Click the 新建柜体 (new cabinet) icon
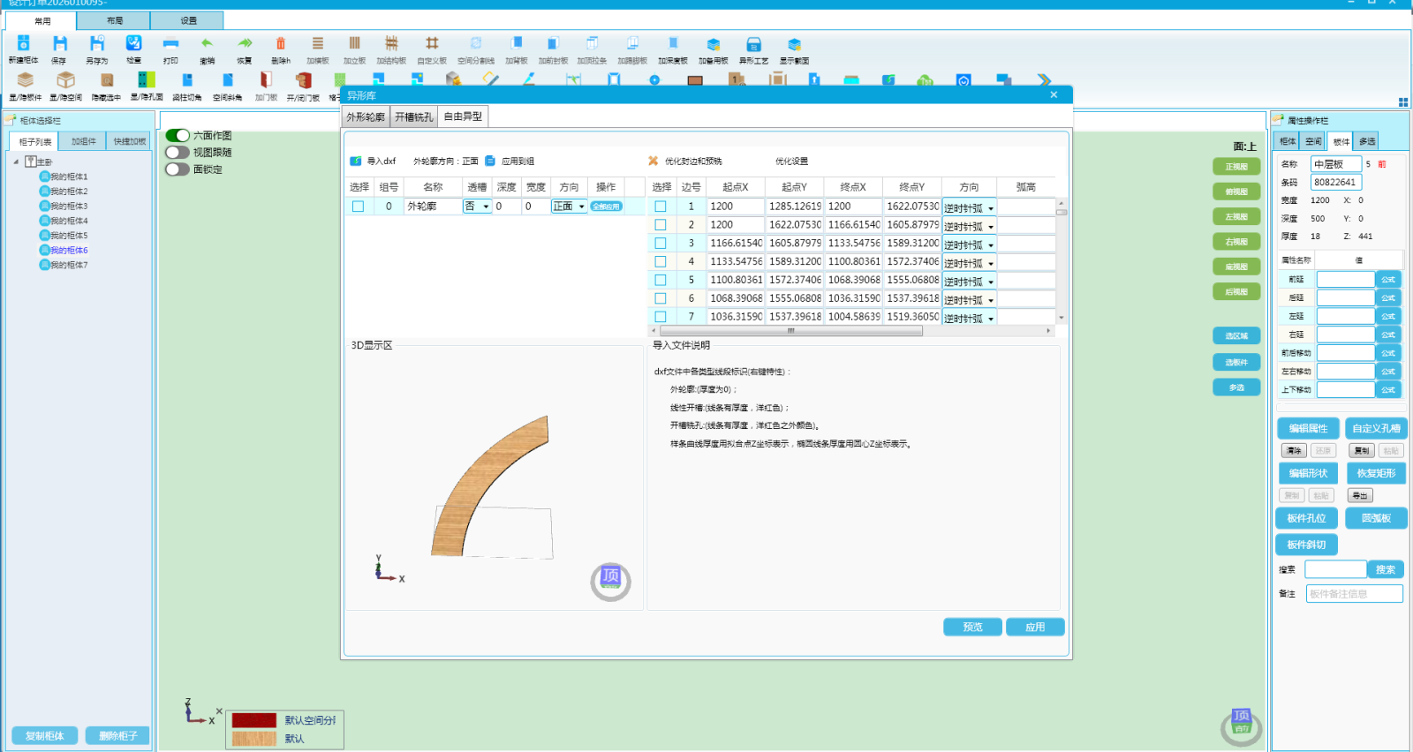 point(23,43)
